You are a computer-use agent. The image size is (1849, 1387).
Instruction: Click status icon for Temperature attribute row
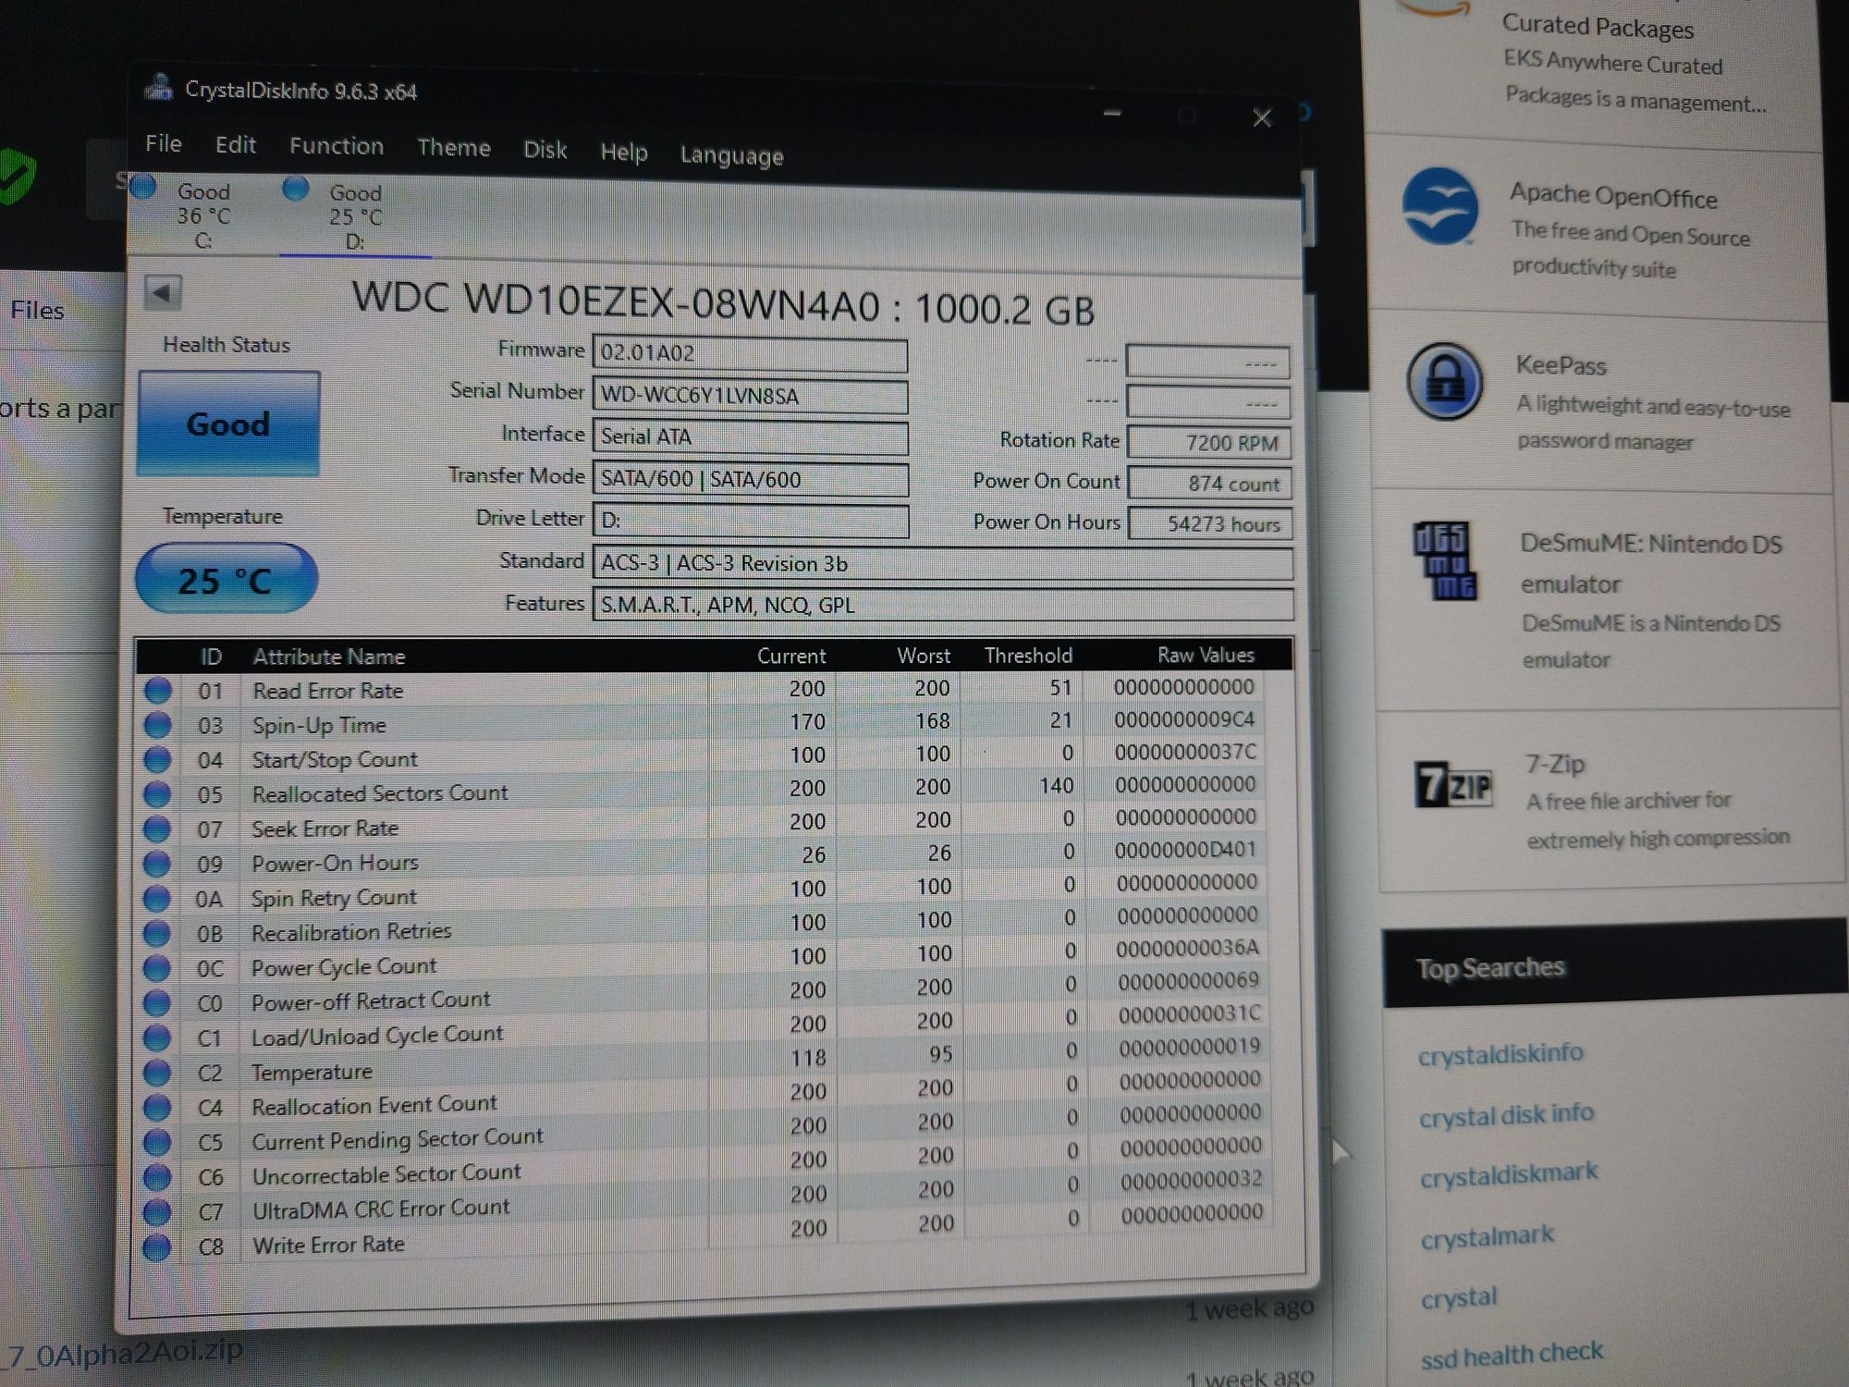coord(157,1073)
